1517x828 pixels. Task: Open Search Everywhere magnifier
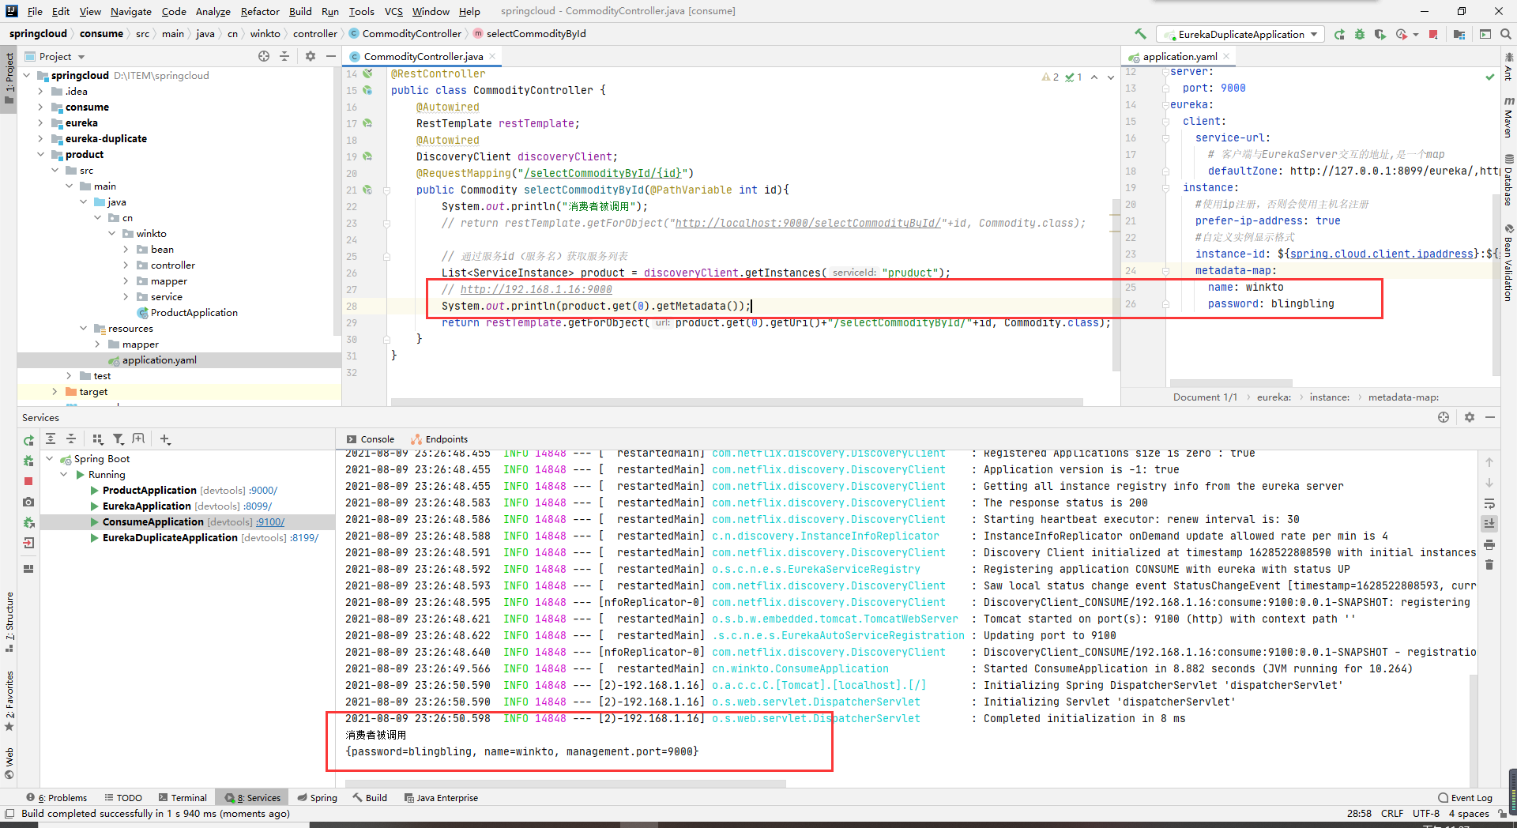pyautogui.click(x=1505, y=34)
